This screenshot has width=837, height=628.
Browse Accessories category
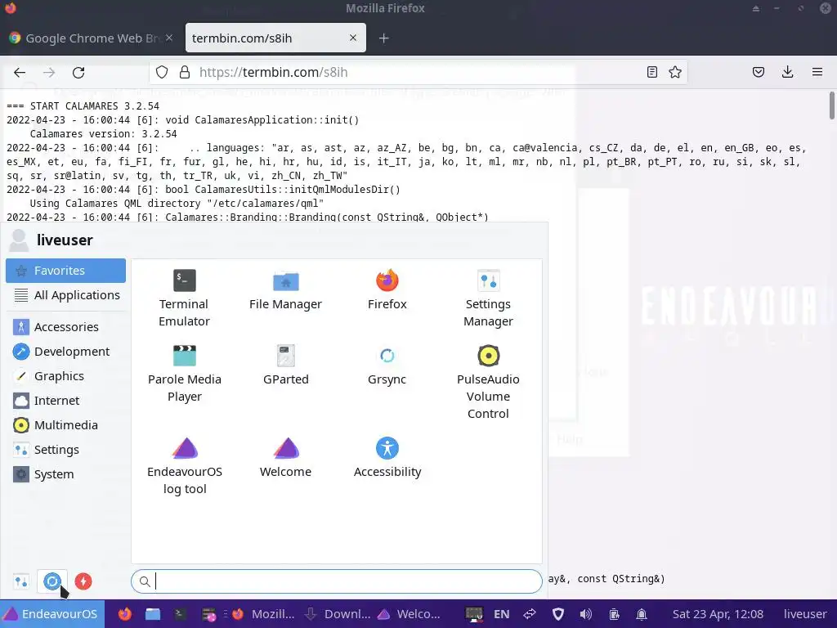click(65, 327)
